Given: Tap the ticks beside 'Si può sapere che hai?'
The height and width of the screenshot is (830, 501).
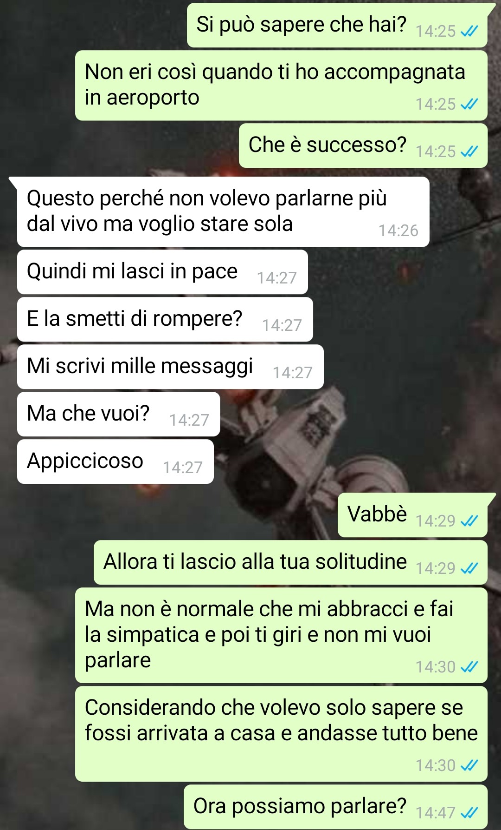Looking at the screenshot, I should 469,31.
